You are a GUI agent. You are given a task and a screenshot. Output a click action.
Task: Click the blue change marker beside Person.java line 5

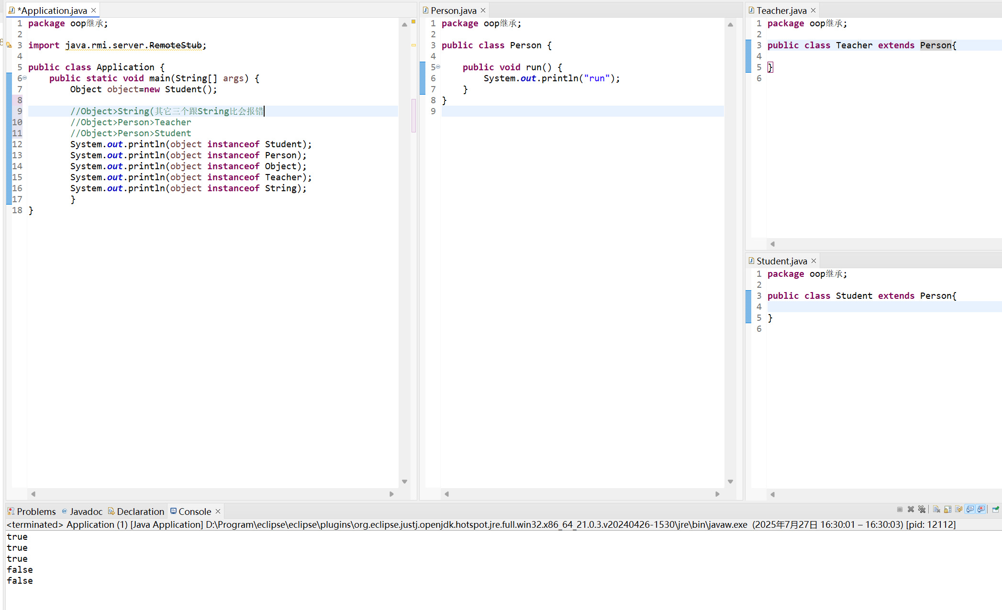423,78
